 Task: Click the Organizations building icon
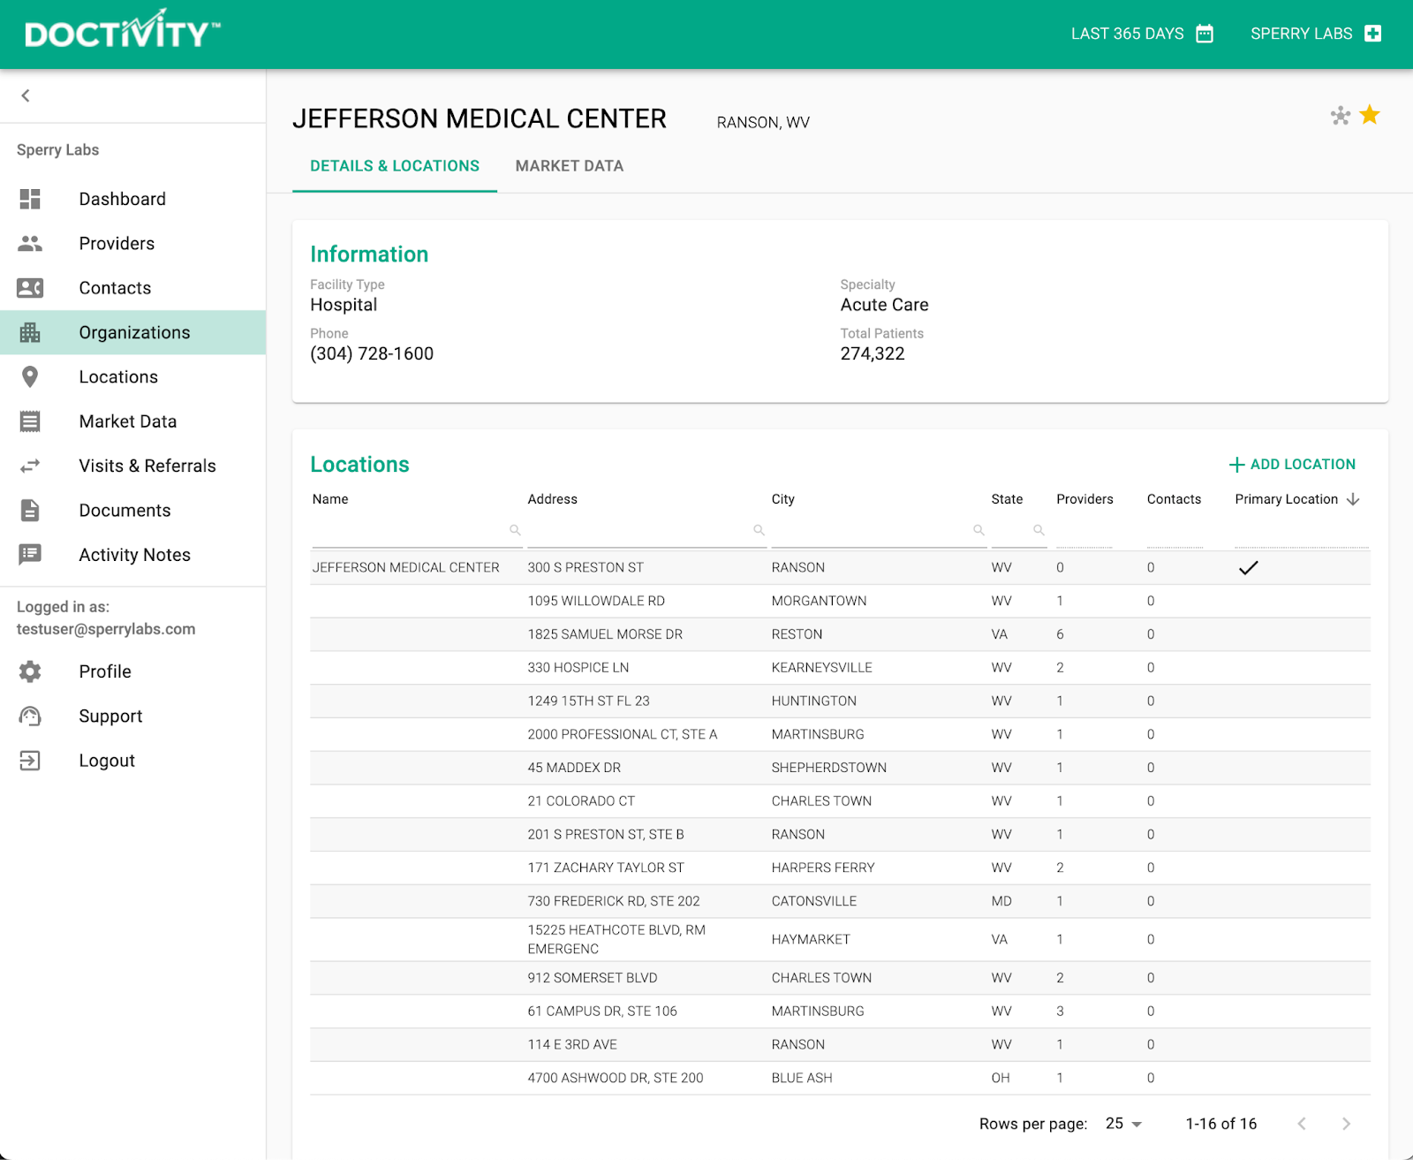(30, 332)
